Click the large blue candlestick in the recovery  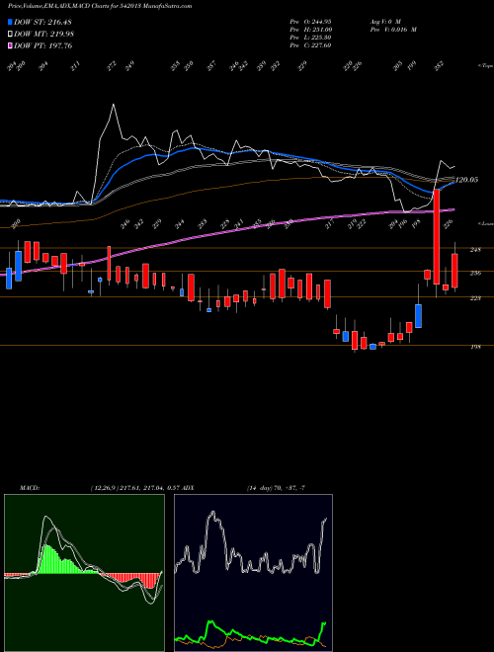pyautogui.click(x=418, y=316)
